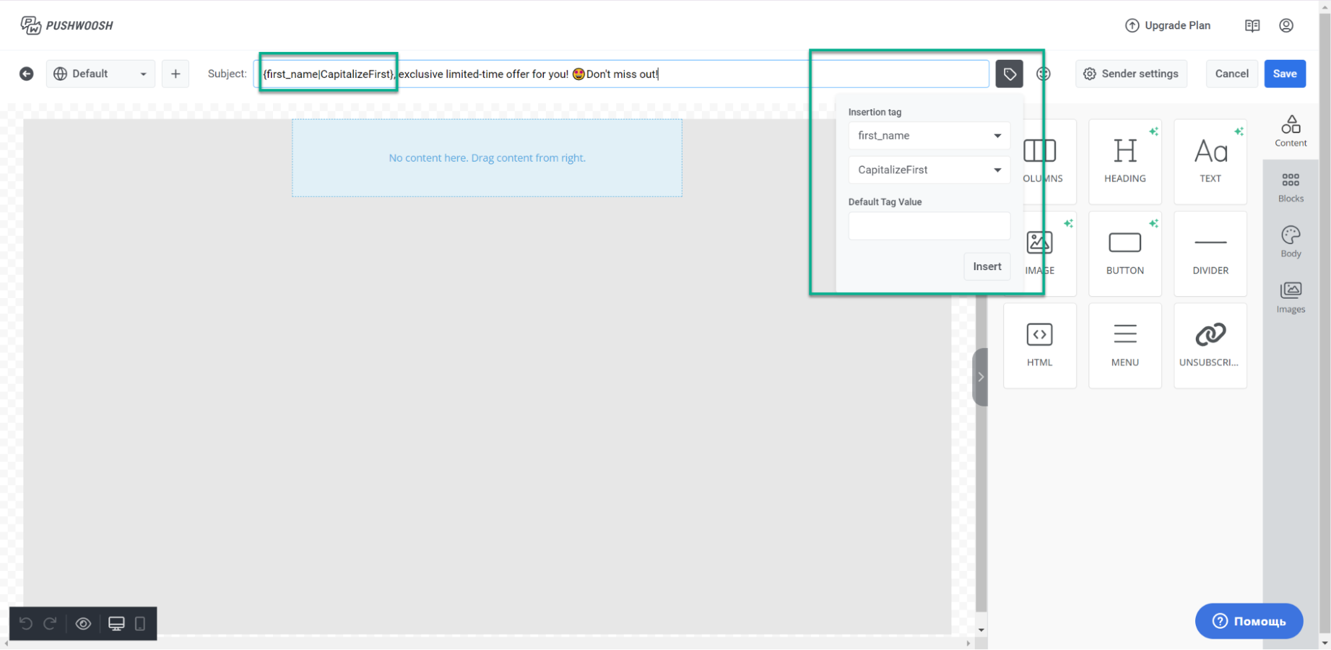This screenshot has height=650, width=1331.
Task: Select the Heading content block
Action: pyautogui.click(x=1125, y=161)
